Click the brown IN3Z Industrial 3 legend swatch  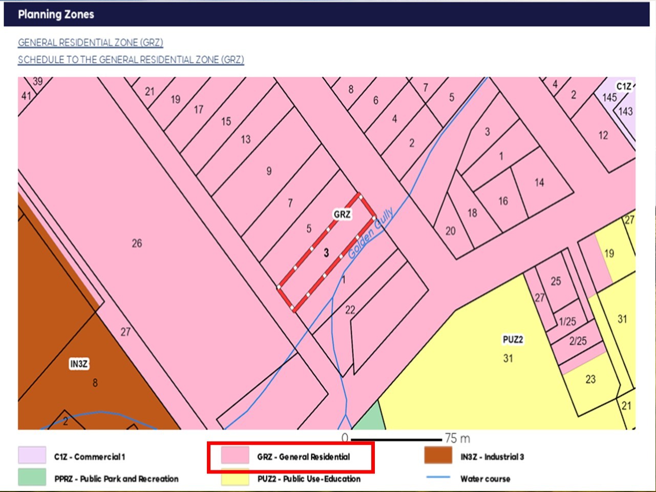438,456
